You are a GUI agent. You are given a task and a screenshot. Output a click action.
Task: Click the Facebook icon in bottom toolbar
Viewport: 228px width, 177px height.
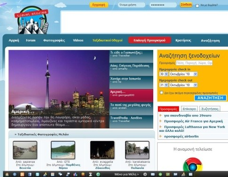tap(30, 174)
